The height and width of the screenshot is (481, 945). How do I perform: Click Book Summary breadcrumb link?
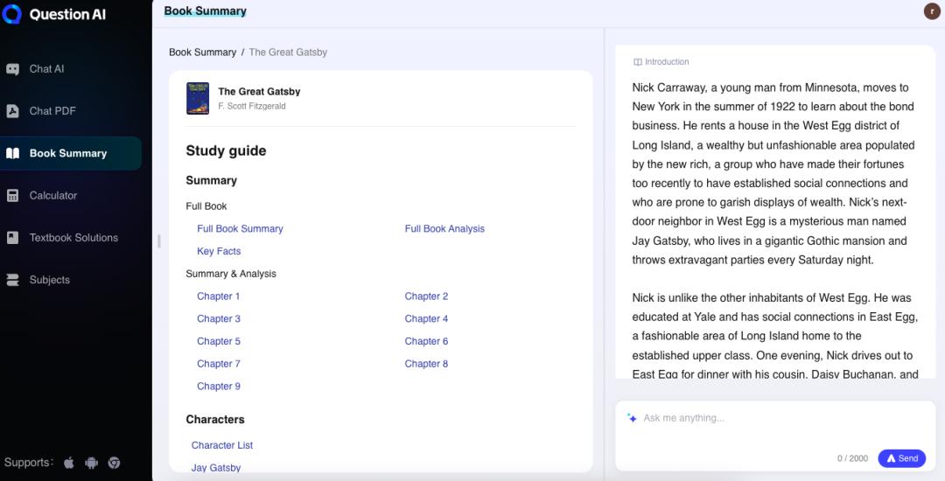click(x=202, y=52)
